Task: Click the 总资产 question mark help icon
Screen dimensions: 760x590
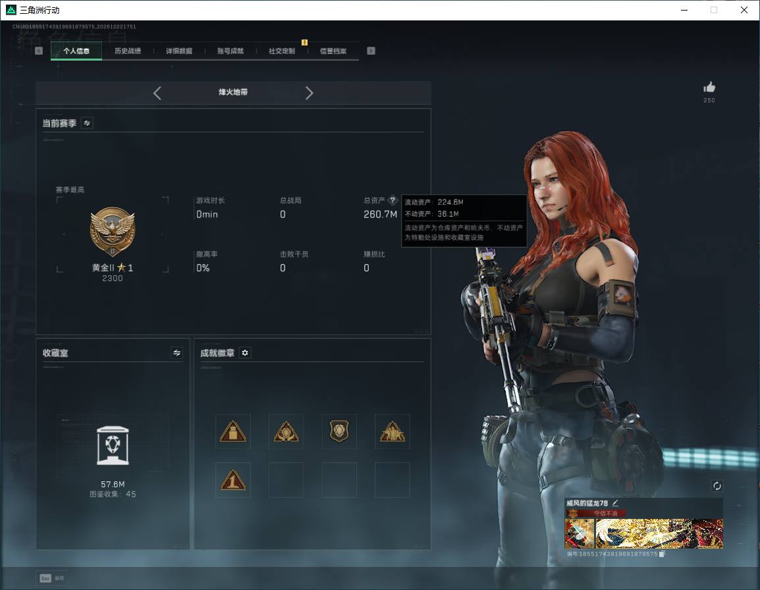Action: coord(393,200)
